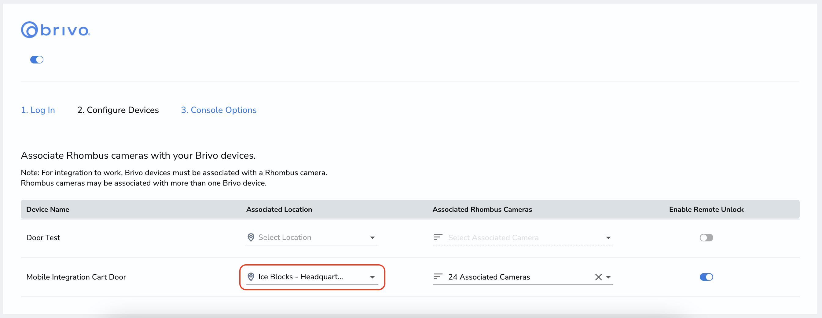Click the 24 Associated Cameras field
Viewport: 822px width, 318px height.
pos(523,277)
